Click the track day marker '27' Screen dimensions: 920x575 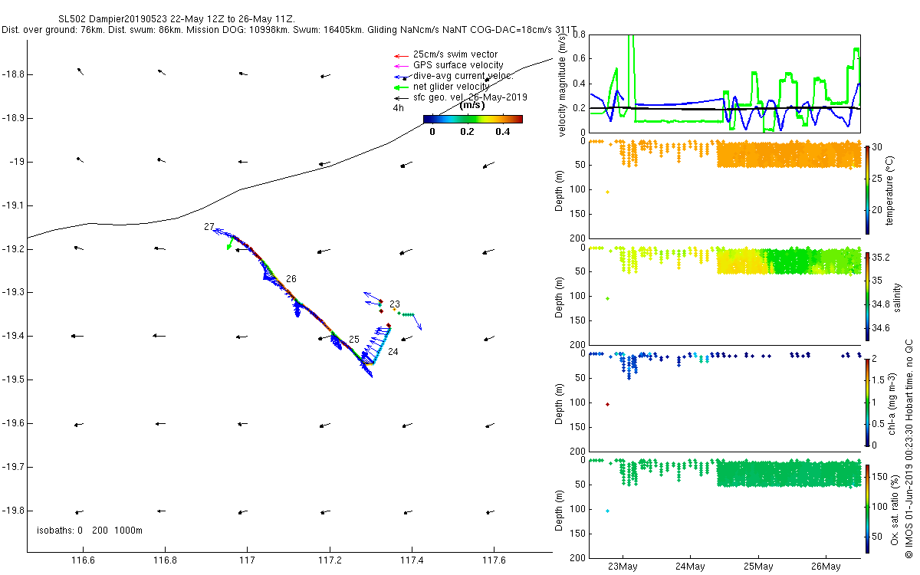pos(209,227)
